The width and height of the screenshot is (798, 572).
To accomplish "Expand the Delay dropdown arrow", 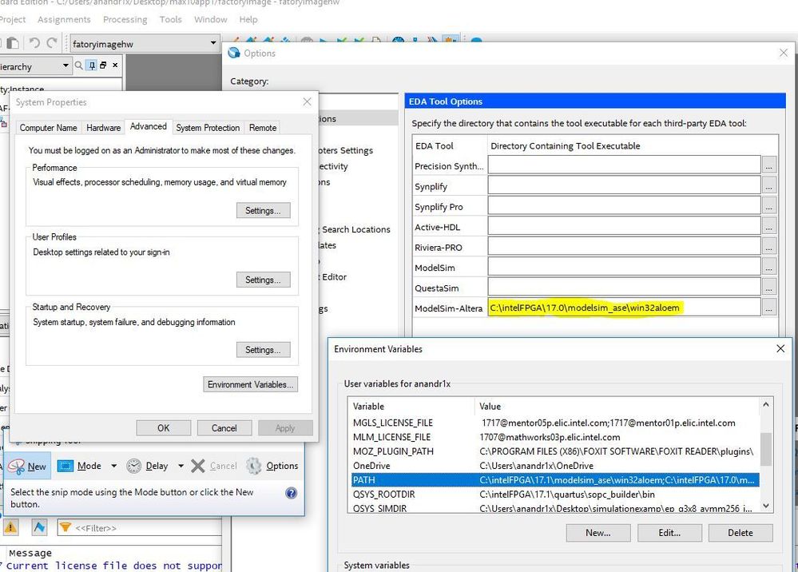I will pyautogui.click(x=181, y=466).
